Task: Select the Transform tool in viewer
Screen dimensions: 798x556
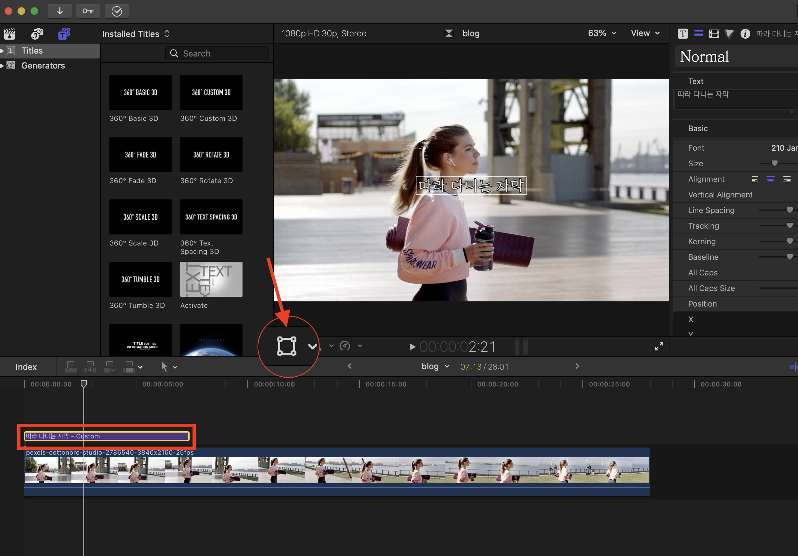Action: (286, 346)
